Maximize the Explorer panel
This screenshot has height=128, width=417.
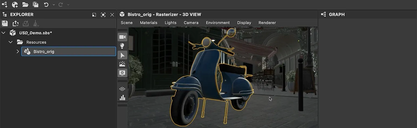[103, 15]
